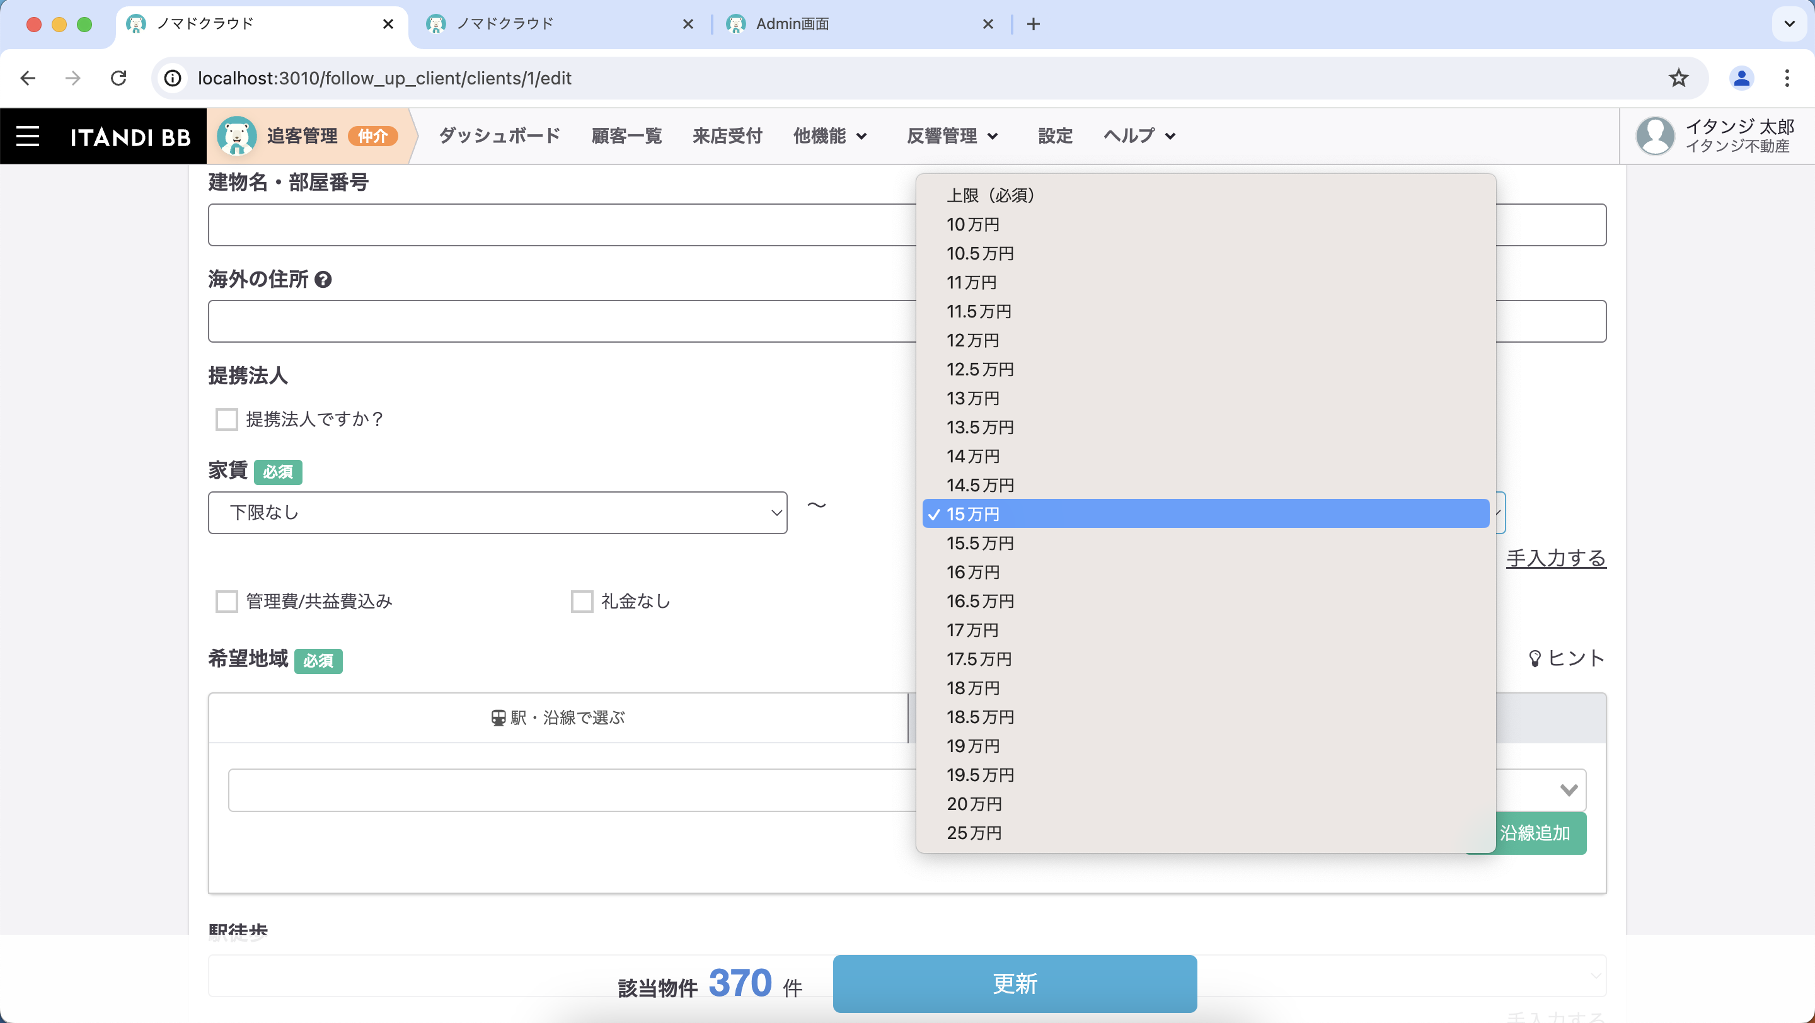Open 設定 page
This screenshot has width=1815, height=1023.
pyautogui.click(x=1055, y=136)
